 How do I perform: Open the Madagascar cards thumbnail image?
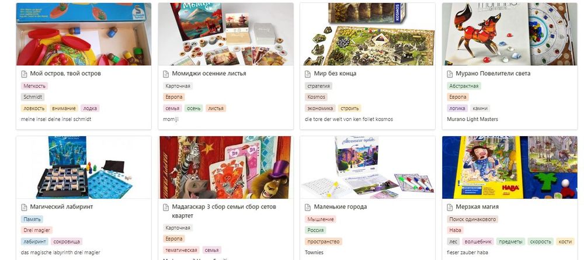225,167
